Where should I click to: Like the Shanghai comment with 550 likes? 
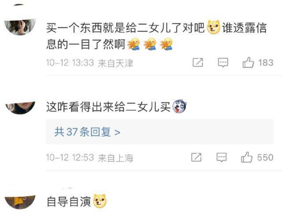[247, 157]
